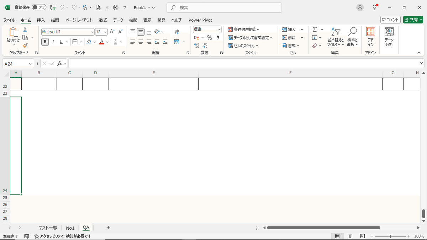Open the File (ファイル) tab
Screen dimensions: 427x240
coord(9,20)
